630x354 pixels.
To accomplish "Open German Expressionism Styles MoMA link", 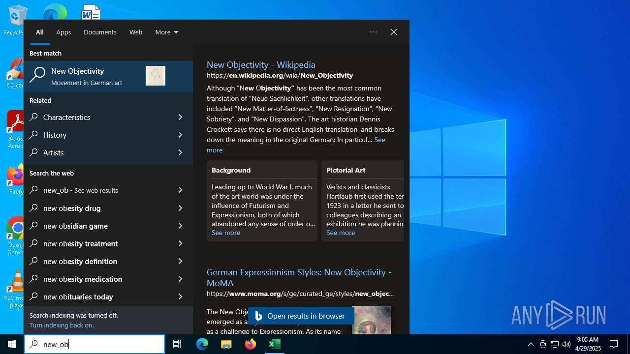I will [x=299, y=277].
